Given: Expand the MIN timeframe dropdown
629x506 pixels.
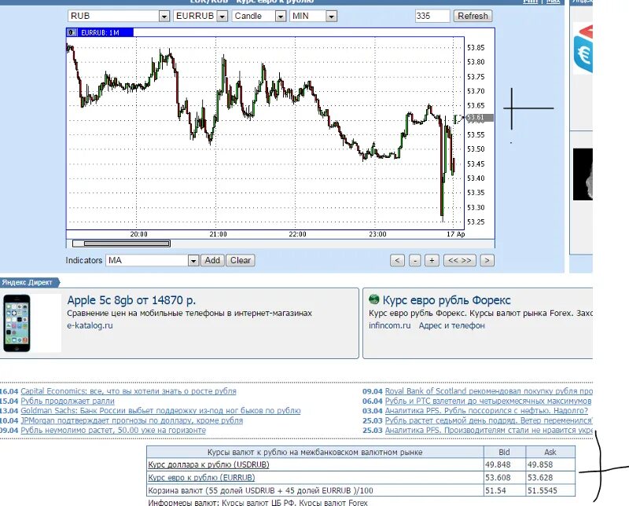Looking at the screenshot, I should [313, 16].
